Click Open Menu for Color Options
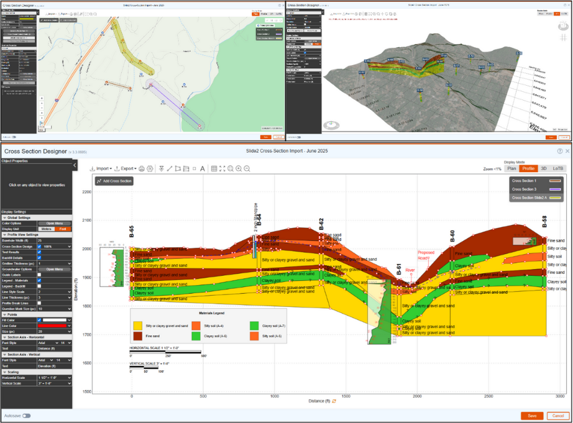 coord(55,223)
